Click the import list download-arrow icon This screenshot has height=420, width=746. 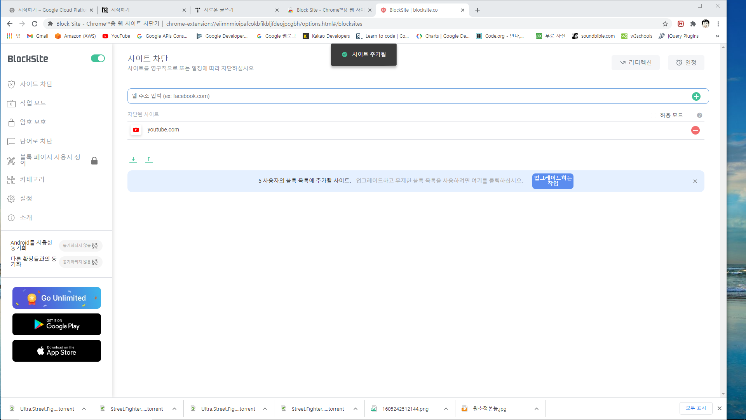tap(133, 159)
